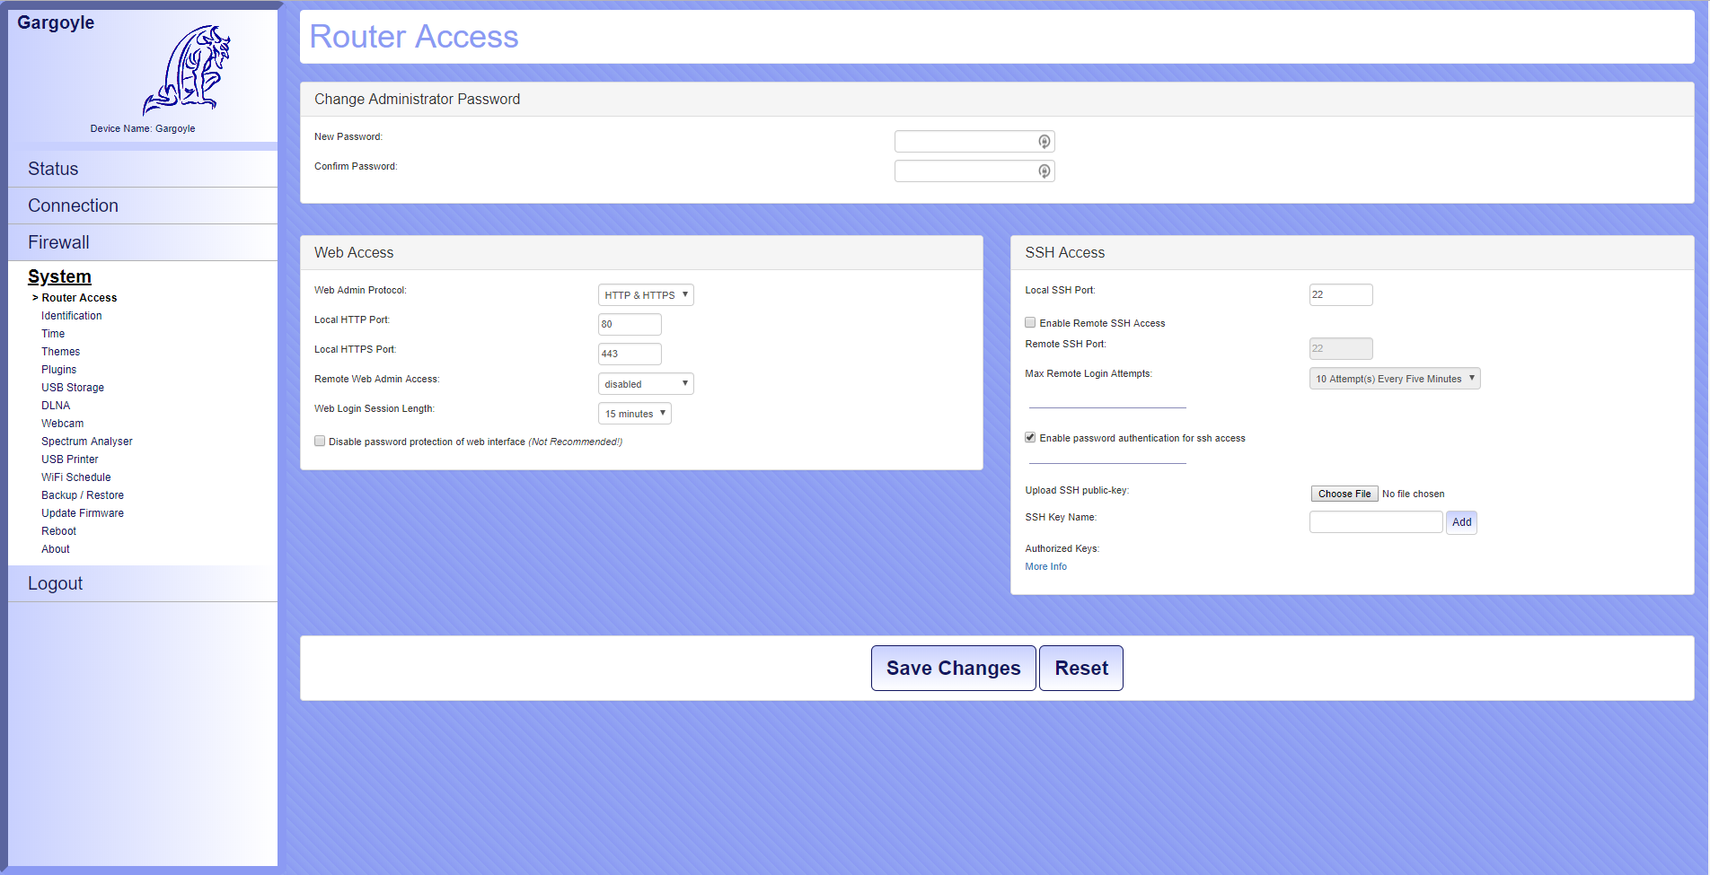The image size is (1710, 875).
Task: Click the Gargoyle logo image
Action: (187, 70)
